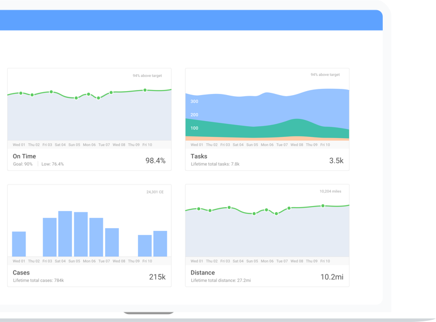Click "Sun 05" axis label under Tasks chart

[x=252, y=145]
